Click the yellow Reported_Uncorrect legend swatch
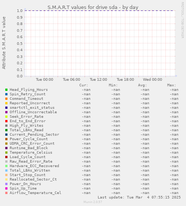Image resolution: width=186 pixels, height=206 pixels. [6, 103]
